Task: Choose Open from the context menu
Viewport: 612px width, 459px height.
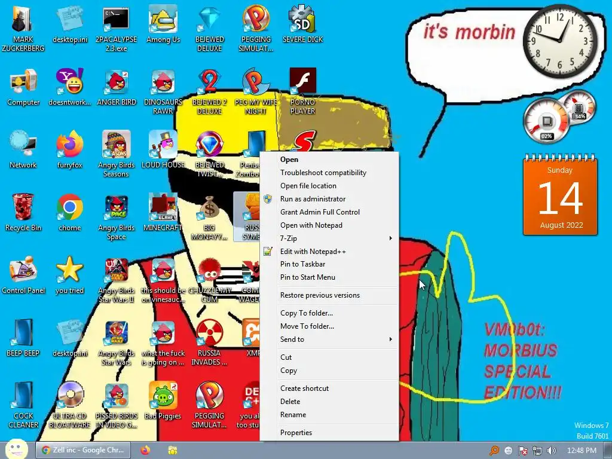Action: tap(329, 159)
